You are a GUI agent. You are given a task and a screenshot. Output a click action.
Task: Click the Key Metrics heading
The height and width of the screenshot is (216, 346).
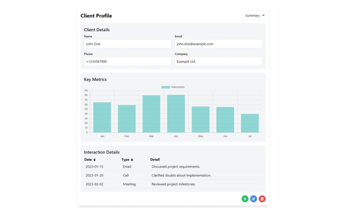click(x=95, y=80)
